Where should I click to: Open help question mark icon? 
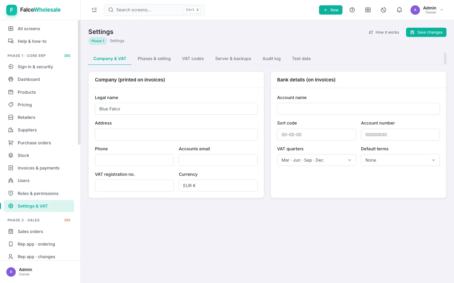(352, 10)
